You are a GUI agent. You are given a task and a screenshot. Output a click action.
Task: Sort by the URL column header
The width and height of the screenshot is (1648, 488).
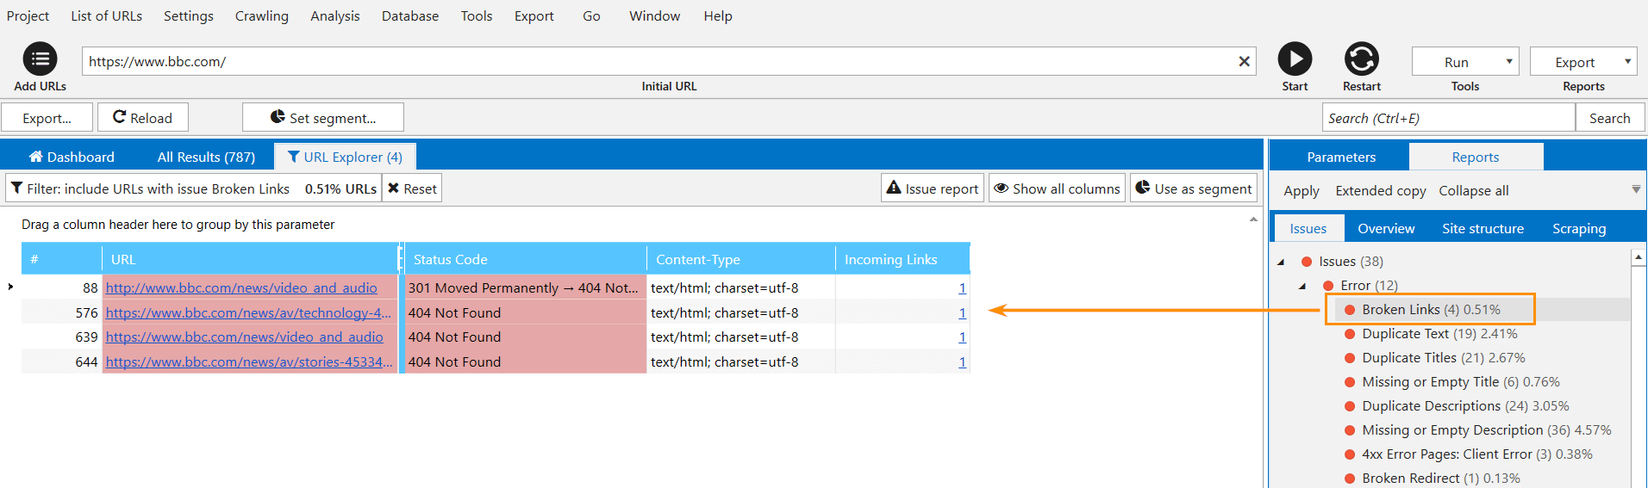(250, 259)
